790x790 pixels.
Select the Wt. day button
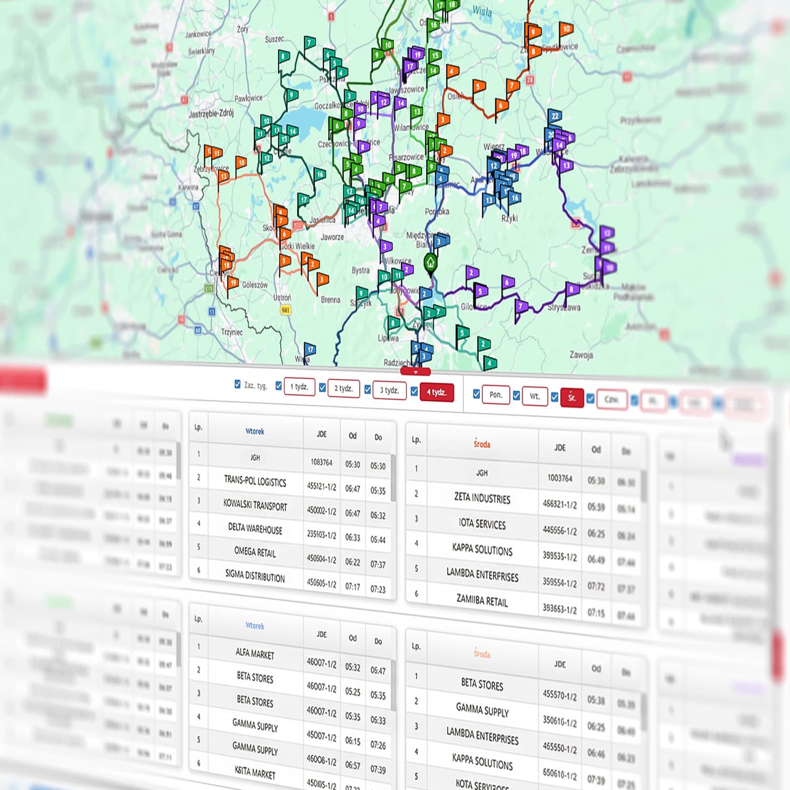(534, 396)
